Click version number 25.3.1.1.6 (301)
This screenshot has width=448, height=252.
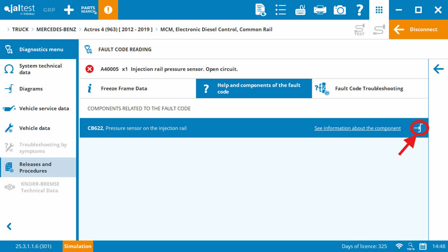pyautogui.click(x=33, y=246)
